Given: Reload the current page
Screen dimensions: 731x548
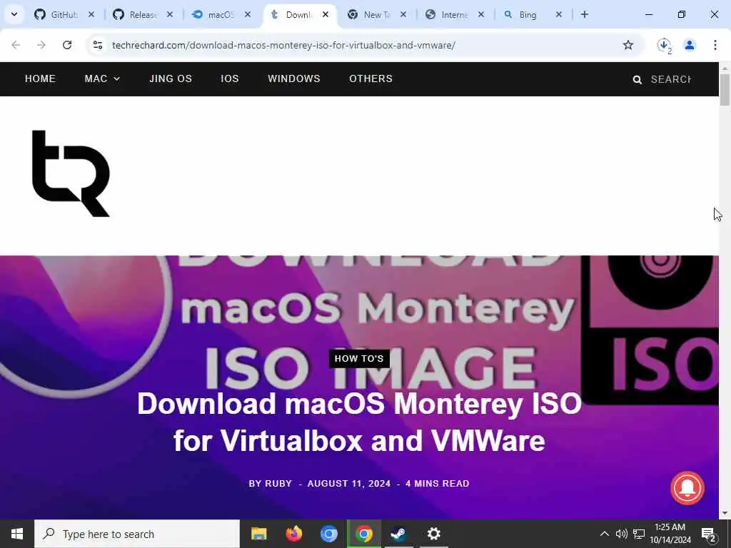Looking at the screenshot, I should (x=67, y=45).
